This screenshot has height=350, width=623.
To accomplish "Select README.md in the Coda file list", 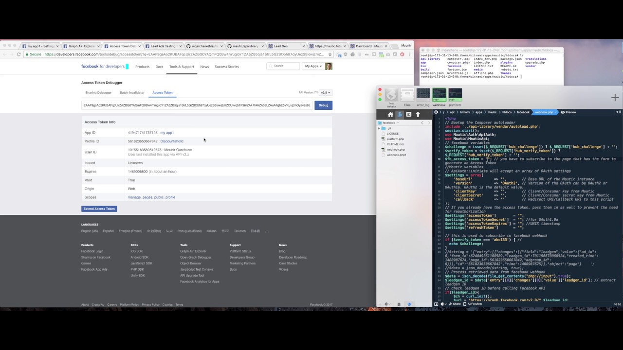I will tap(395, 144).
